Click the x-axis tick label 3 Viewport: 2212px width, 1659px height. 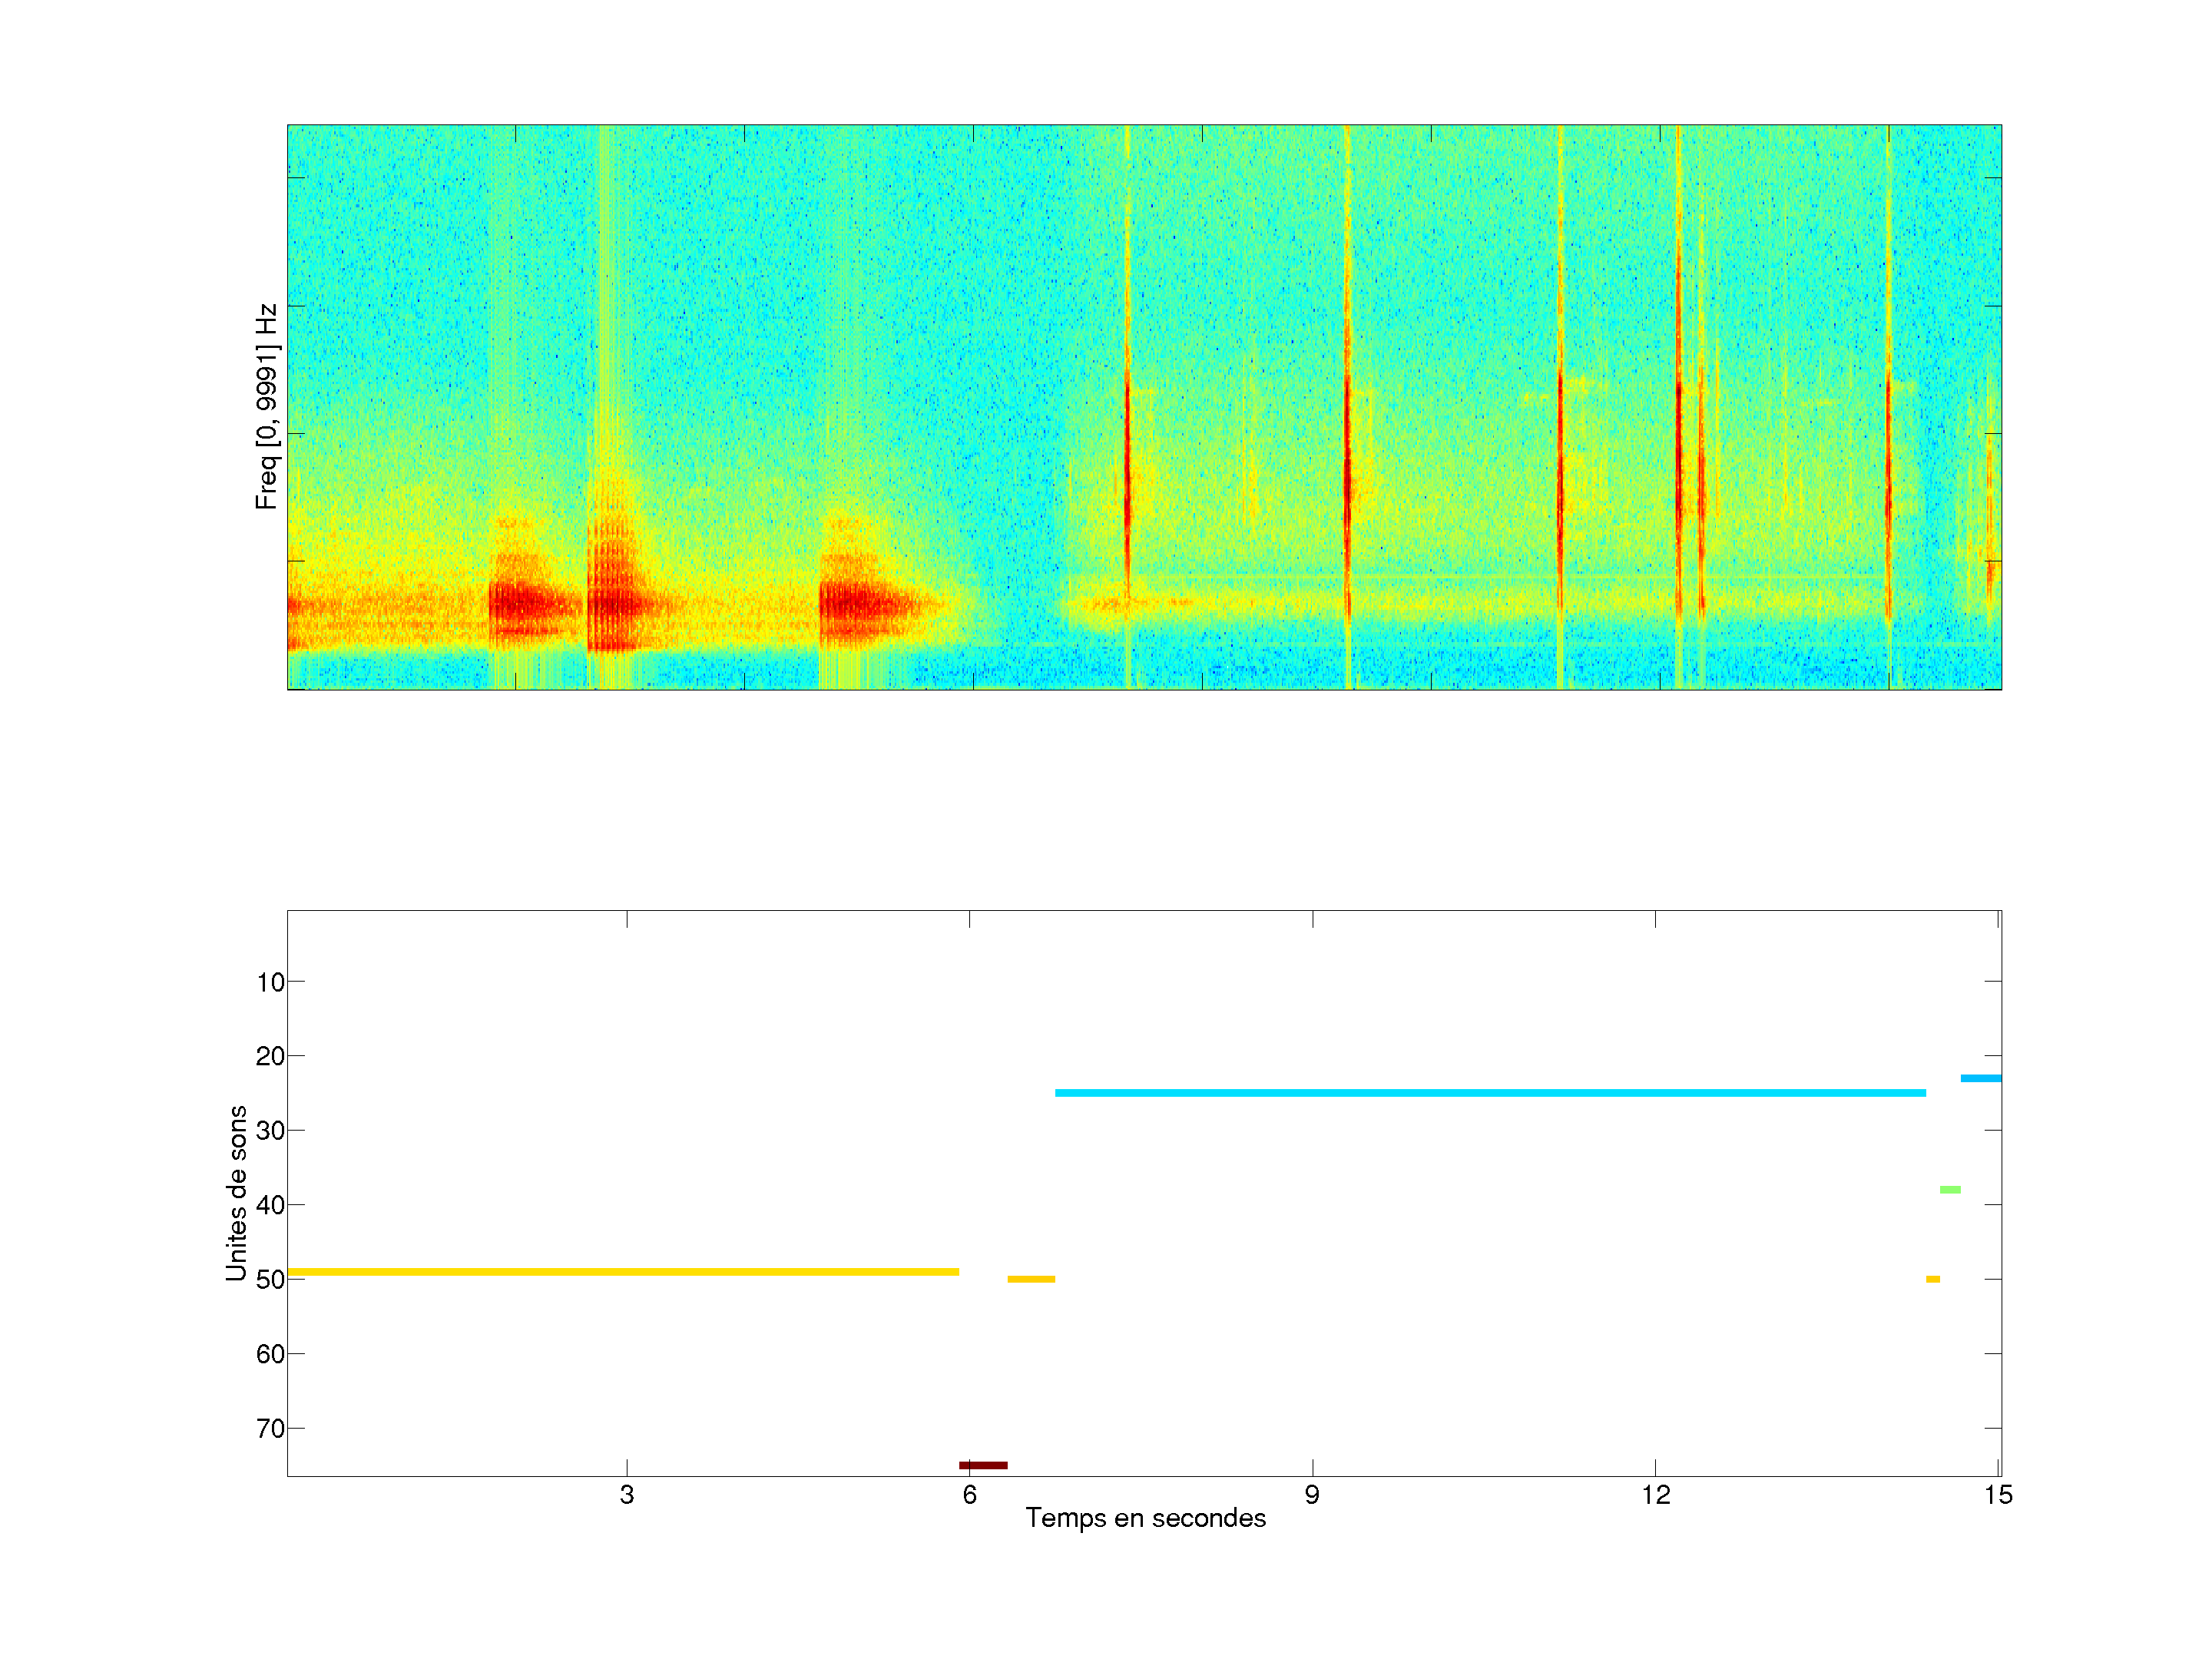click(x=626, y=1495)
